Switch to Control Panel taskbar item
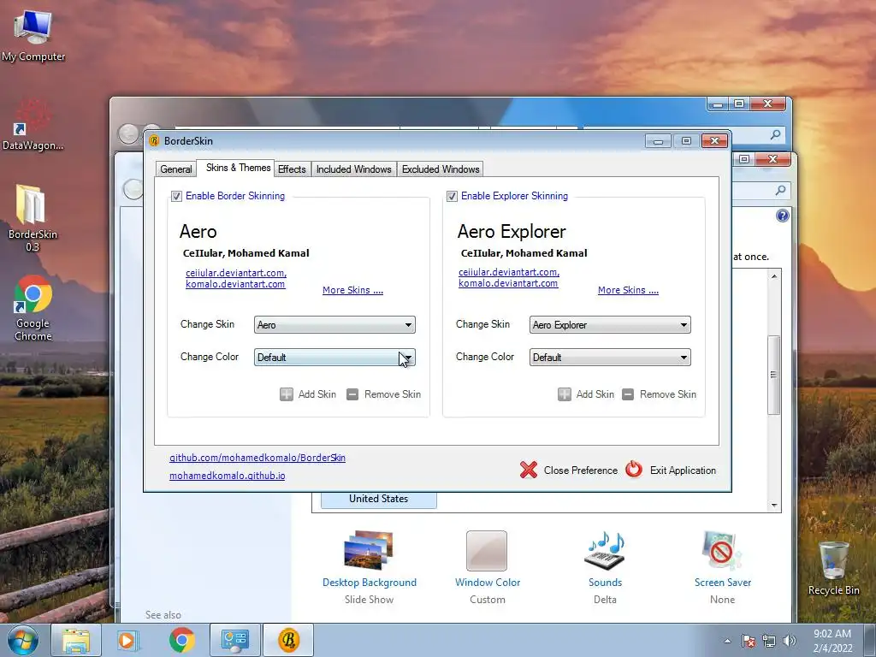 pos(234,640)
